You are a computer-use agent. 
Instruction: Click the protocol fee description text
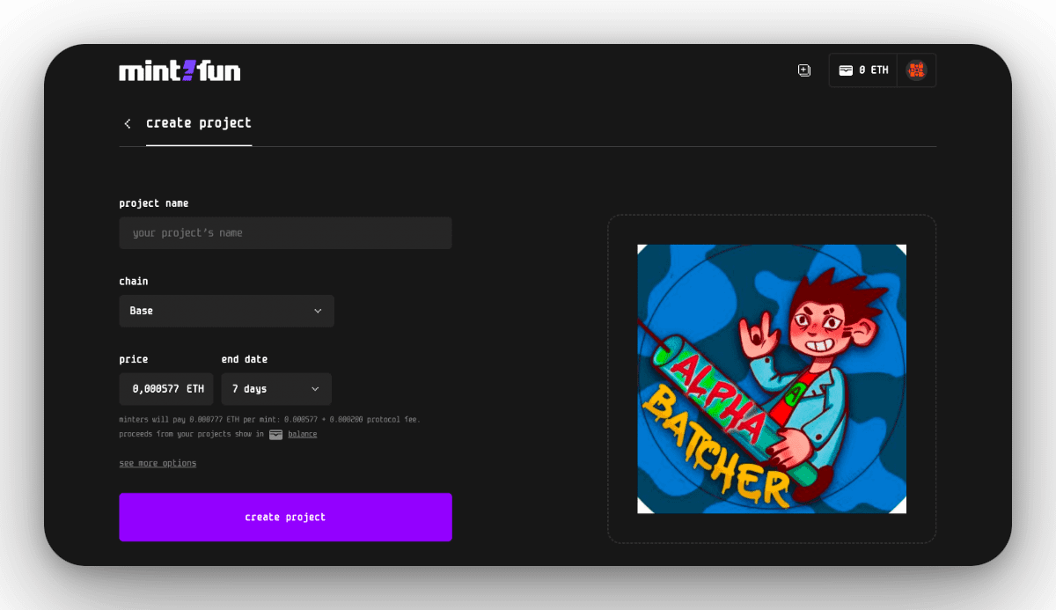click(269, 420)
